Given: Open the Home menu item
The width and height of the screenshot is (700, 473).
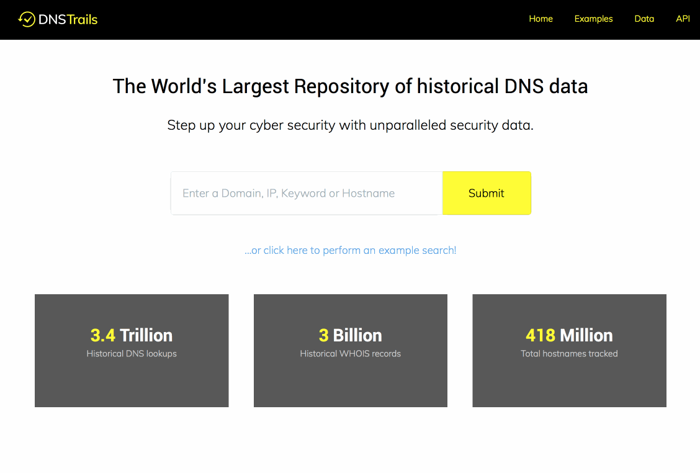Looking at the screenshot, I should tap(541, 19).
